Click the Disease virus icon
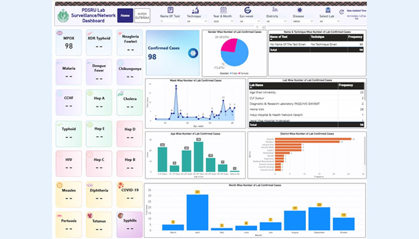Image resolution: width=419 pixels, height=239 pixels. pos(299,10)
